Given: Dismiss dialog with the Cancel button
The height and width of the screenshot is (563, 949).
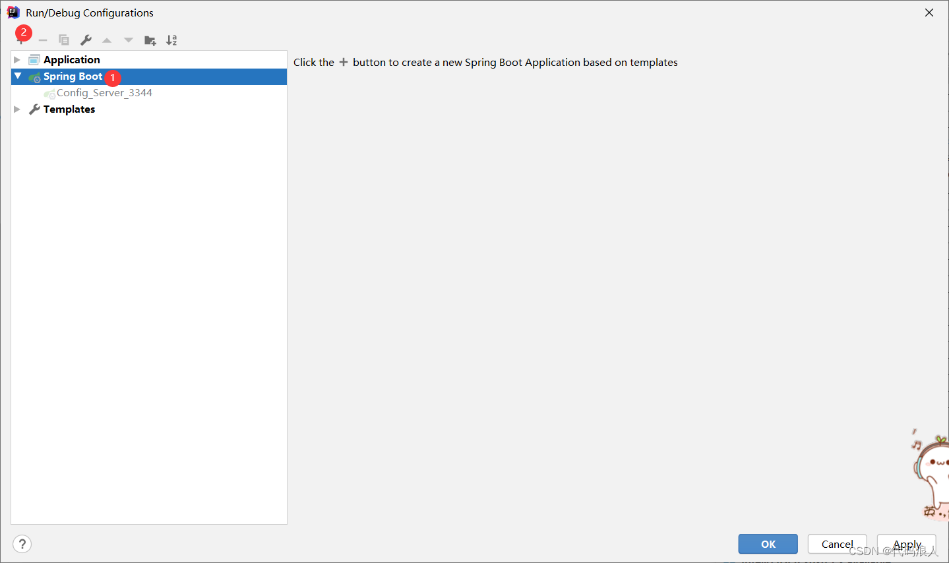Looking at the screenshot, I should pos(838,544).
